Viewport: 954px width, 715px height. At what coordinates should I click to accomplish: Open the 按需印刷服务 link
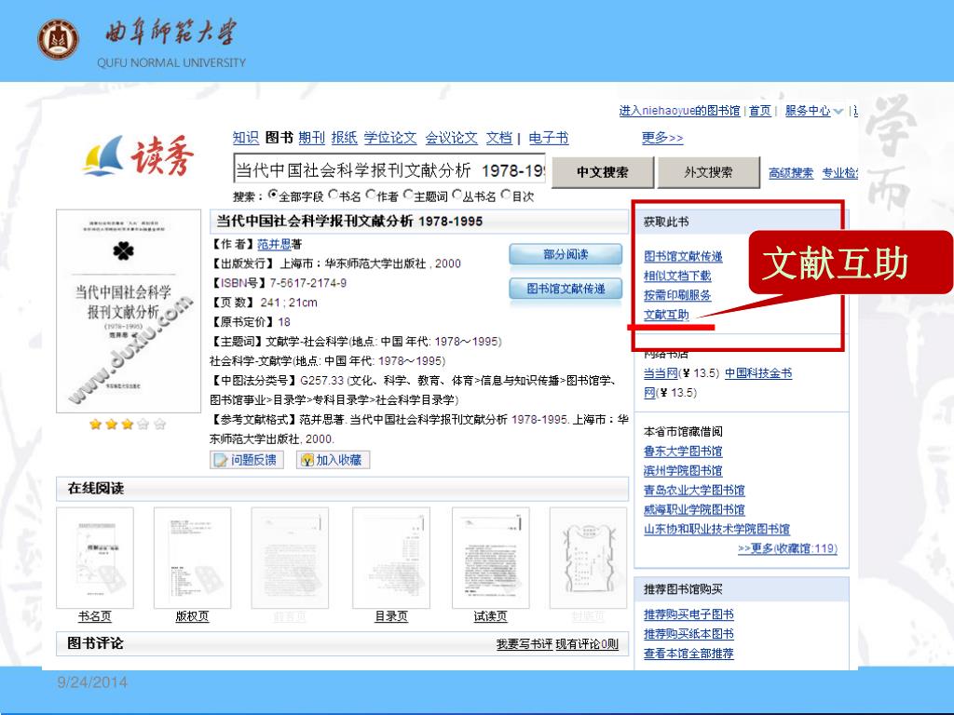[x=677, y=295]
